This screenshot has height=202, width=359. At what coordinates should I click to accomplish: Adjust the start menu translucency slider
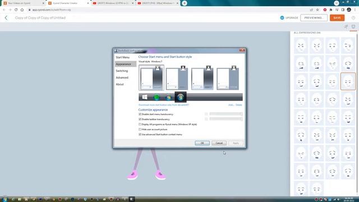225,114
